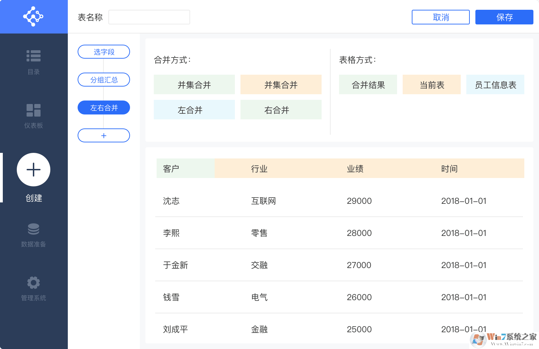
Task: Click the app logo icon top-left
Action: [34, 16]
